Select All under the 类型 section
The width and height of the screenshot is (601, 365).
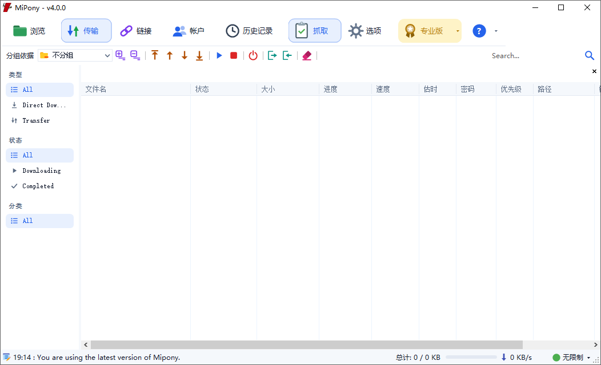coord(39,90)
